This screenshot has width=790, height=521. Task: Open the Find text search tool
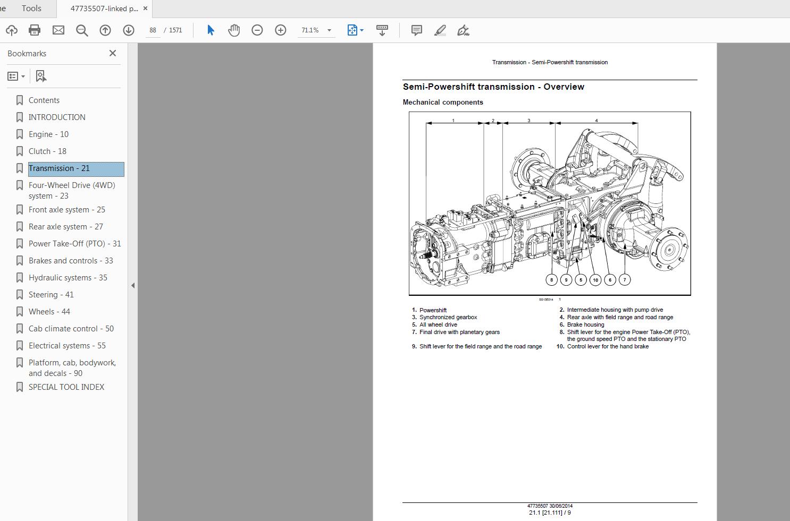[81, 30]
